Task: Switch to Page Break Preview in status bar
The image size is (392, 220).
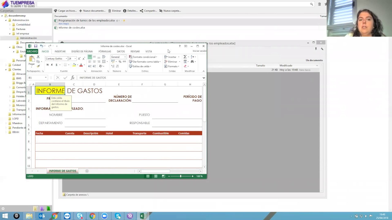Action: pos(163,176)
